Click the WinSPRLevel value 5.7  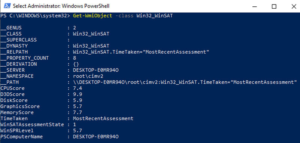point(78,131)
